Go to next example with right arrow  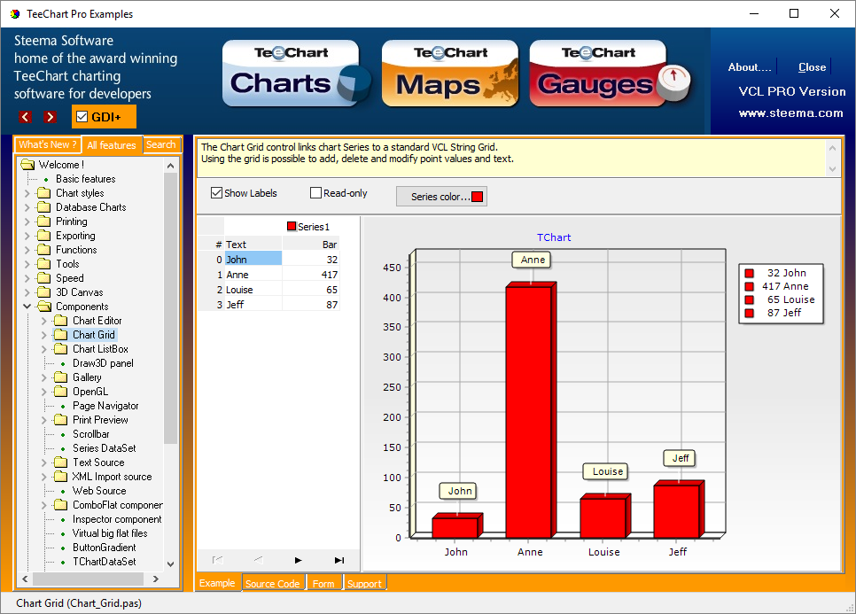(x=51, y=117)
